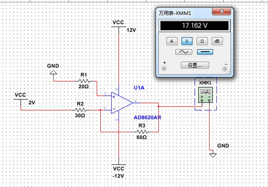Select the ammeter A mode button
The image size is (268, 187).
172,41
